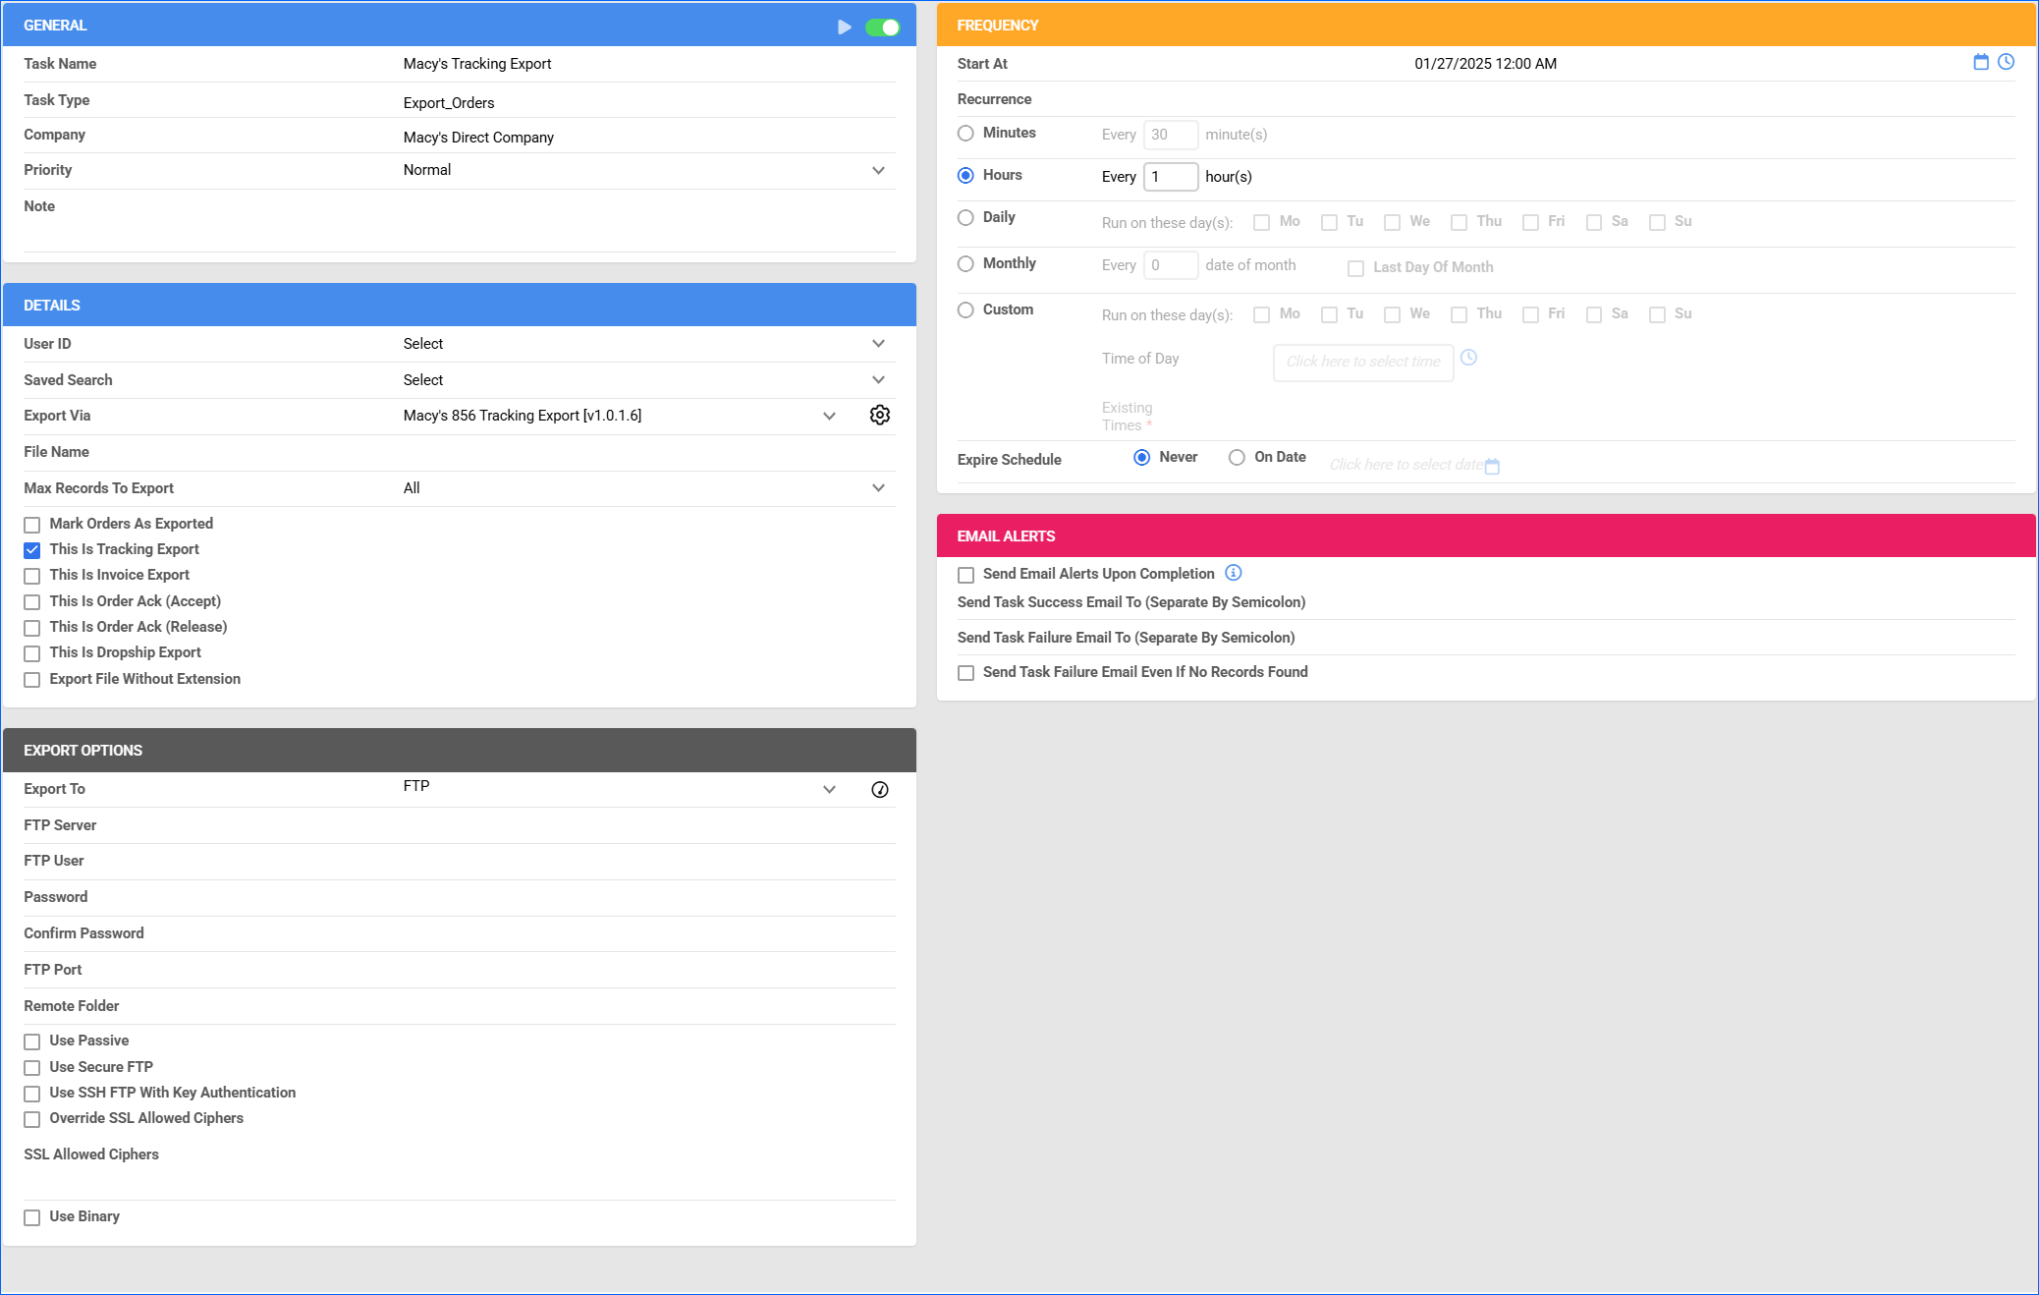Click the Remote Folder field
Viewport: 2039px width, 1295px height.
(x=648, y=1006)
